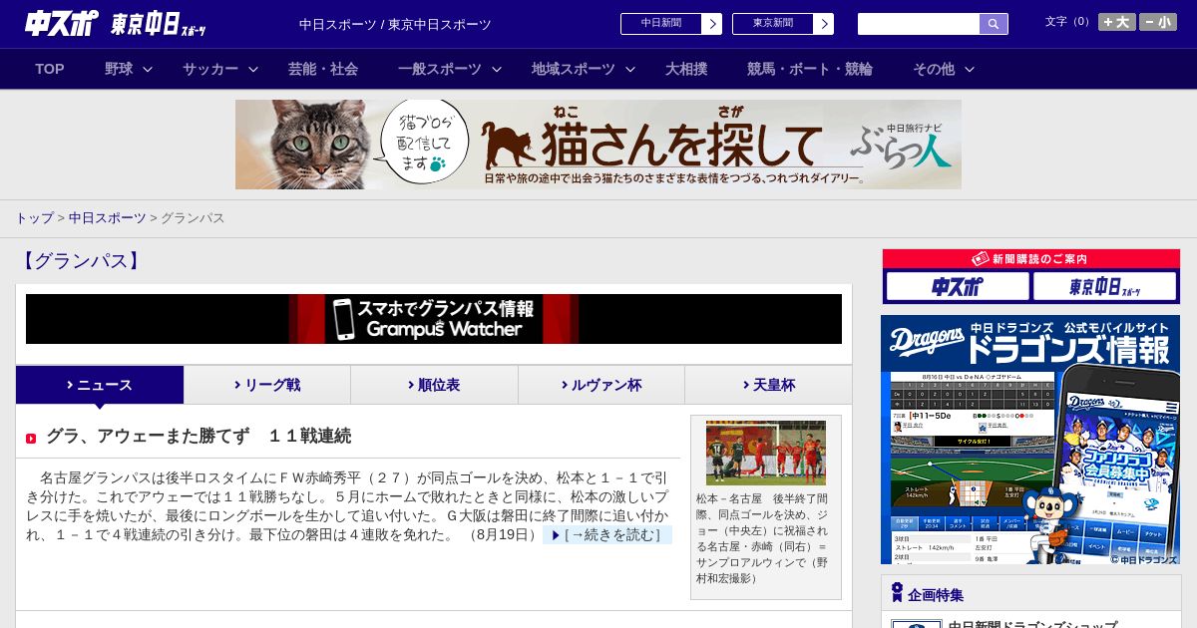
Task: Click the header text 中日スポーツ / 東京中日スポーツ
Action: tap(395, 24)
